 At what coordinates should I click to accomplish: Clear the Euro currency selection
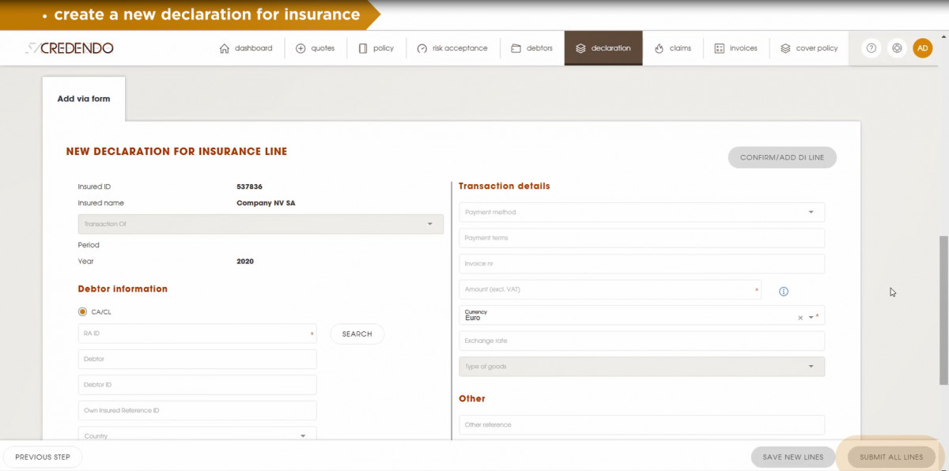point(800,318)
